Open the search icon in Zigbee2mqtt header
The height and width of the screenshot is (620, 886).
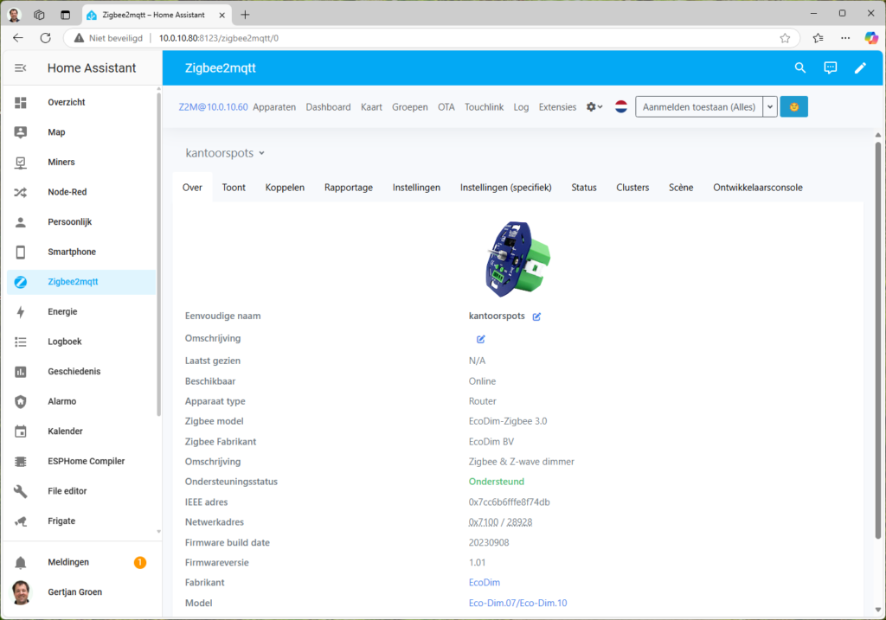point(800,68)
